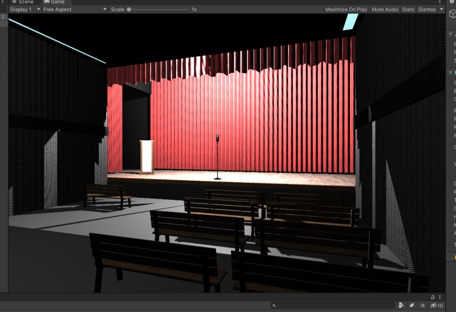Show rendering Stats overlay

click(x=407, y=9)
